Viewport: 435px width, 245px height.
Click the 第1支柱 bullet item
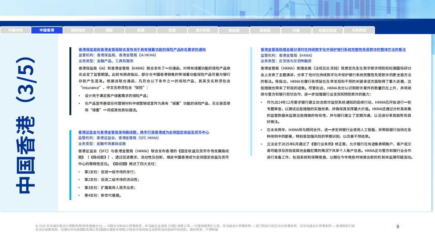[x=110, y=172]
